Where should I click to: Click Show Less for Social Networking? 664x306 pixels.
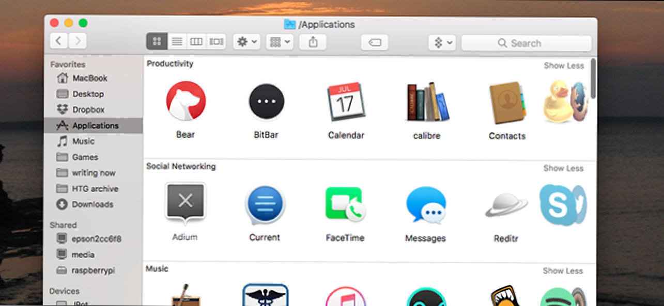(x=563, y=168)
